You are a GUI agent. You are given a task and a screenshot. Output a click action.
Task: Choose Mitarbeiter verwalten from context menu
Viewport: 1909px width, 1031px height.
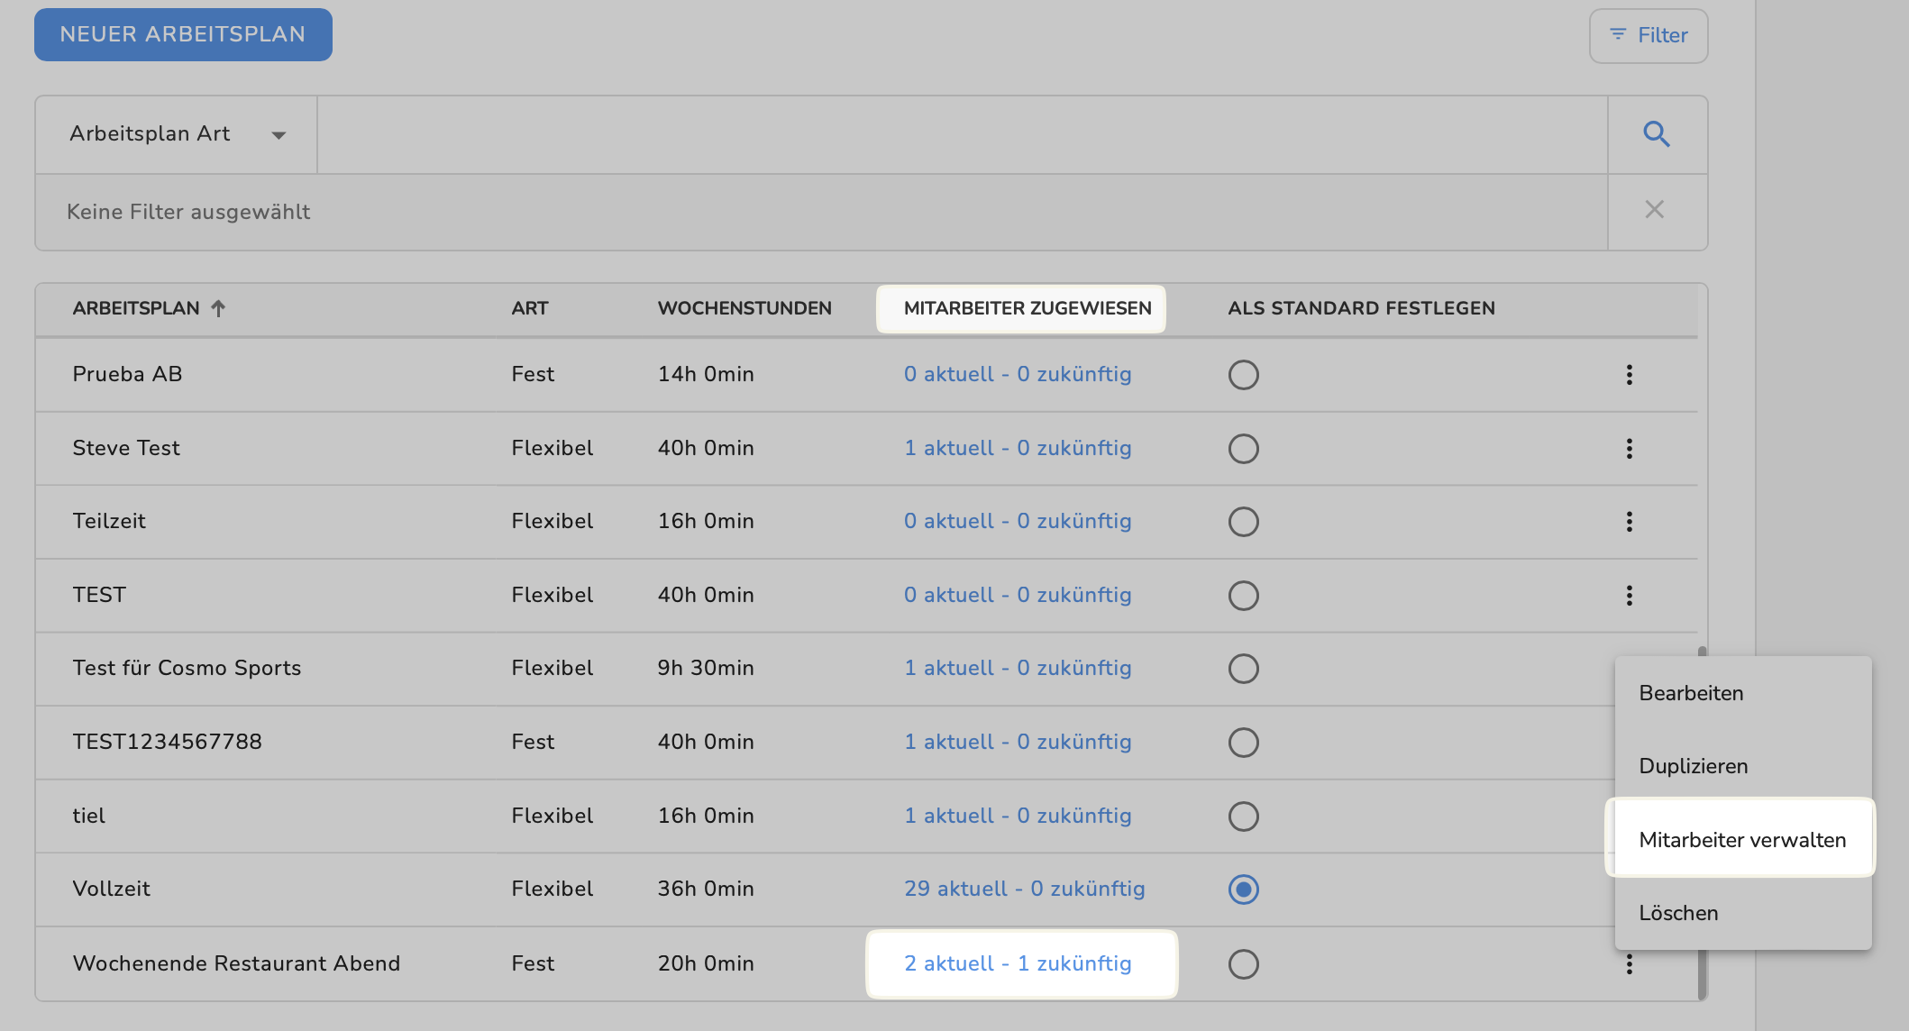click(1741, 840)
